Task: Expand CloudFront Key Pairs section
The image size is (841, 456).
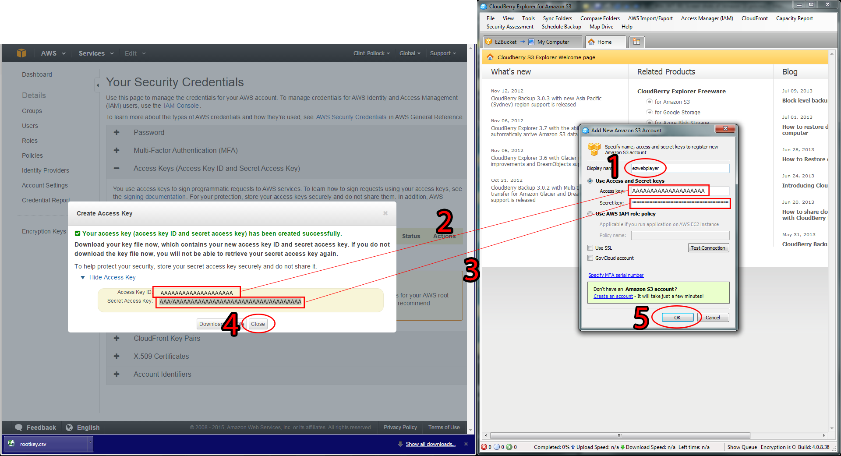Action: 117,338
